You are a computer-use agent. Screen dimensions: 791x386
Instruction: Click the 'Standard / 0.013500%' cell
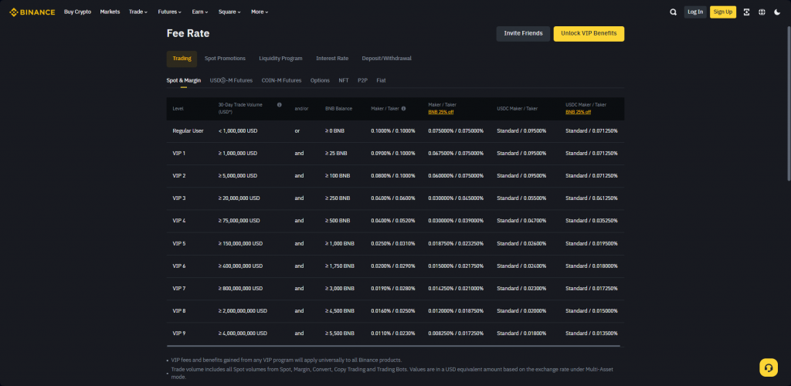point(591,333)
